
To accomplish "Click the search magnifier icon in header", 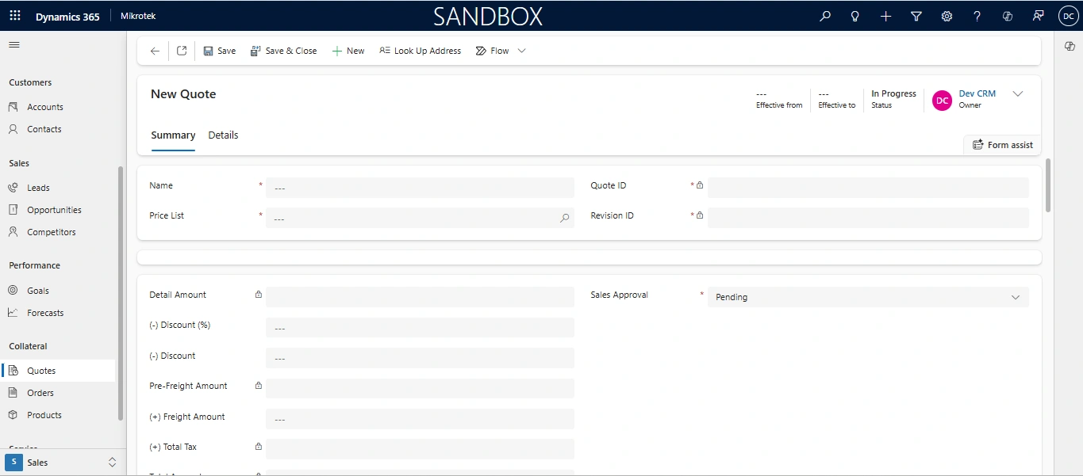I will click(825, 16).
